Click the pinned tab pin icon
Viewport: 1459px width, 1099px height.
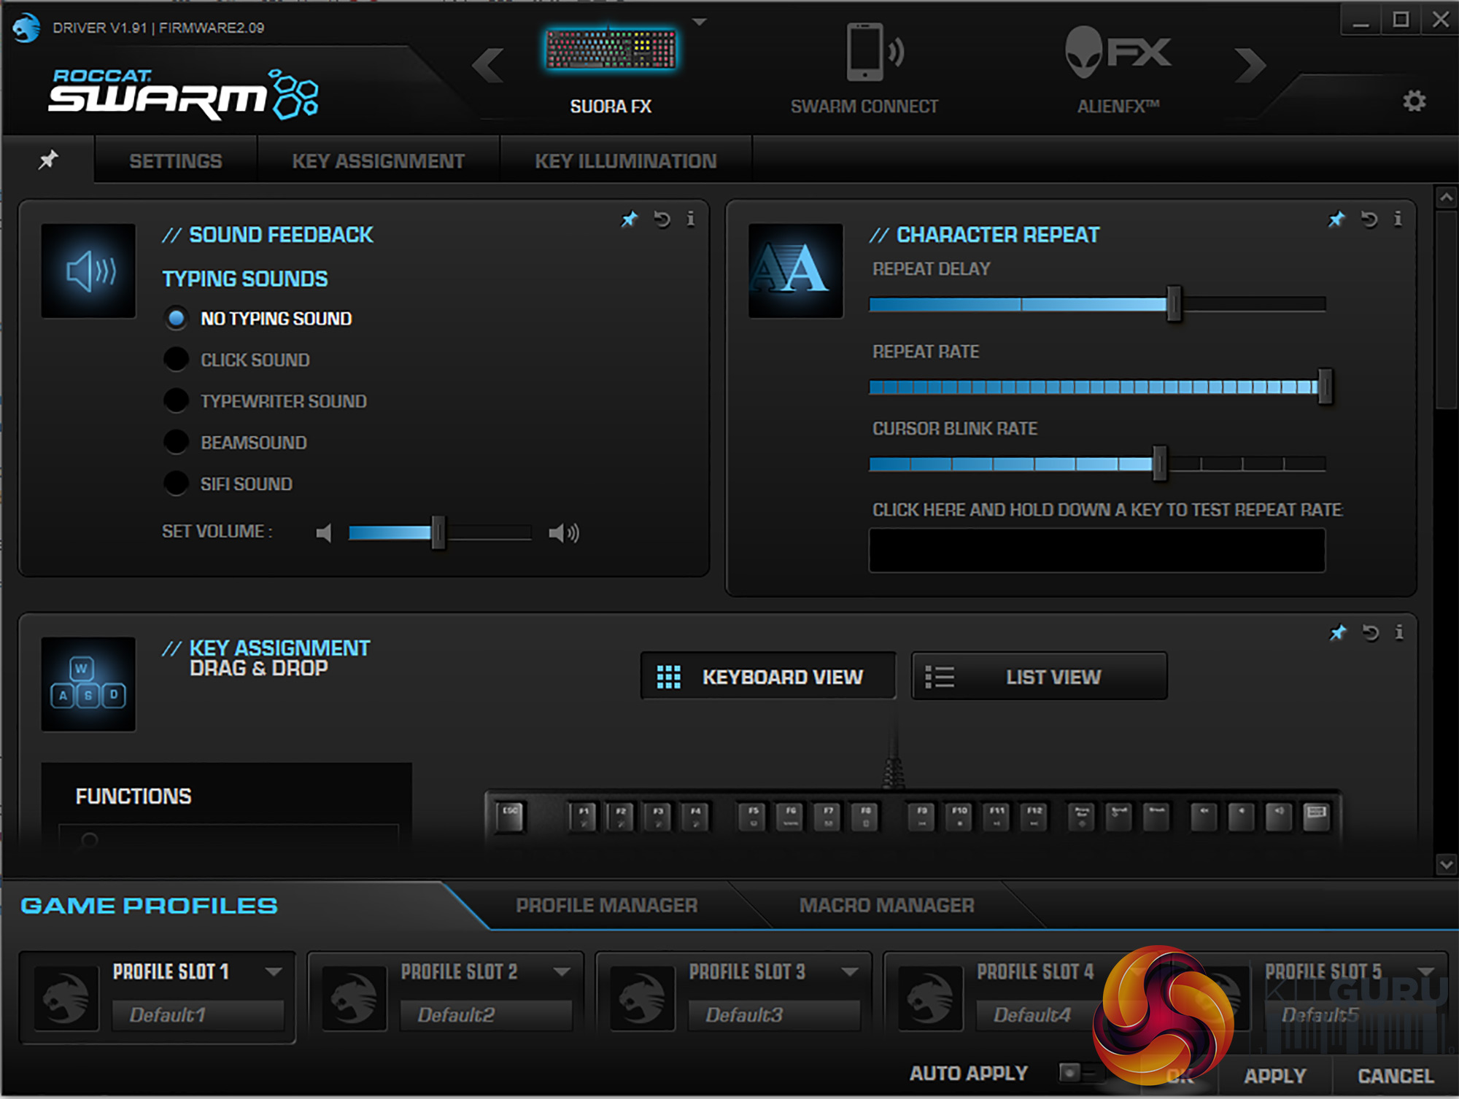48,159
